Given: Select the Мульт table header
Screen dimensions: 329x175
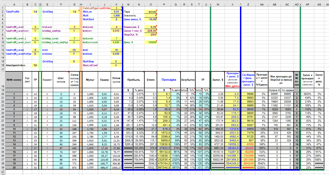Looking at the screenshot, I should tap(90, 80).
